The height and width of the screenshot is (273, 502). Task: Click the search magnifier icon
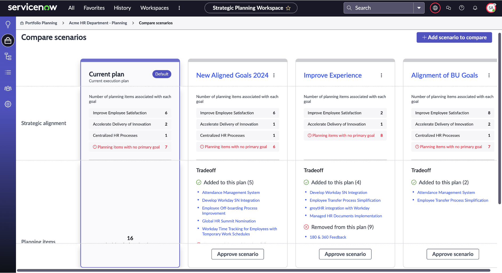[x=349, y=8]
